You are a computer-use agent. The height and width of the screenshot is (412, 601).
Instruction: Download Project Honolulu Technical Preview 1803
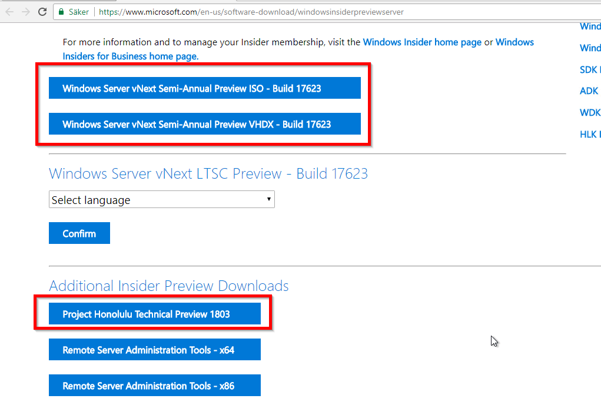click(x=154, y=314)
